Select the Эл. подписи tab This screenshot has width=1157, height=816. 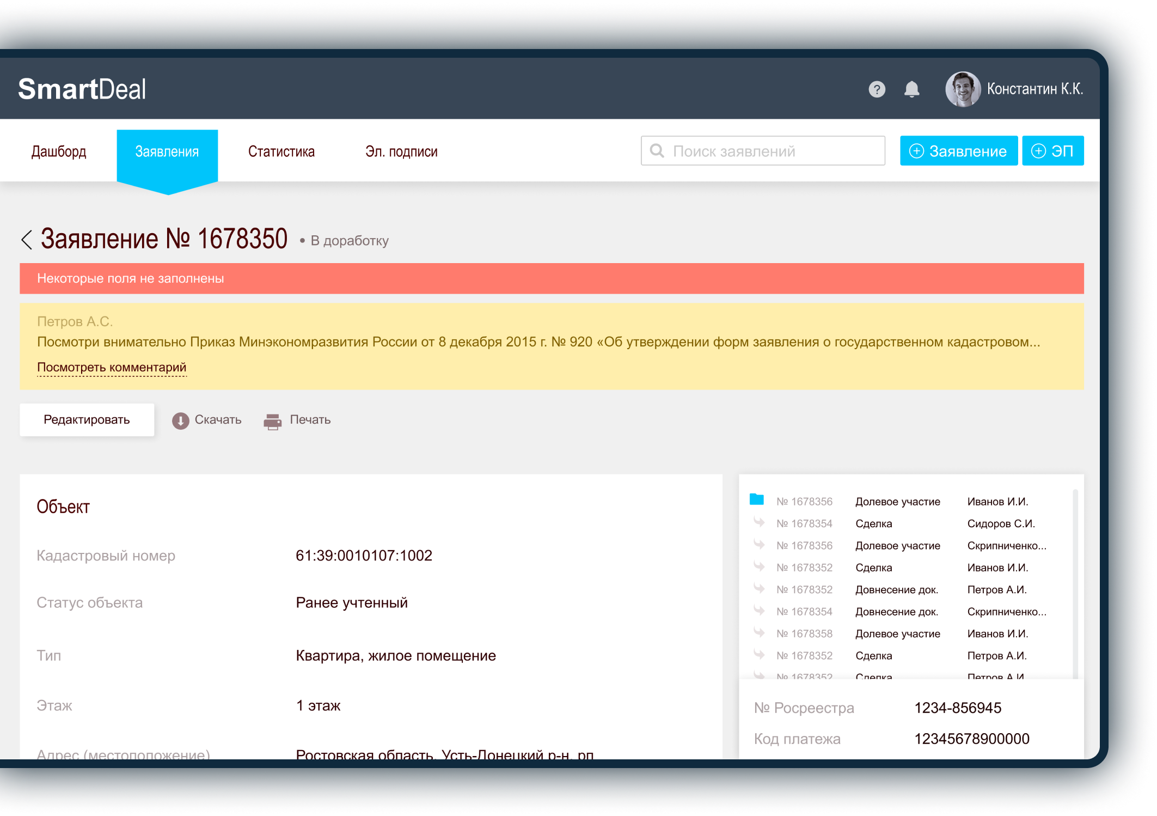(401, 151)
